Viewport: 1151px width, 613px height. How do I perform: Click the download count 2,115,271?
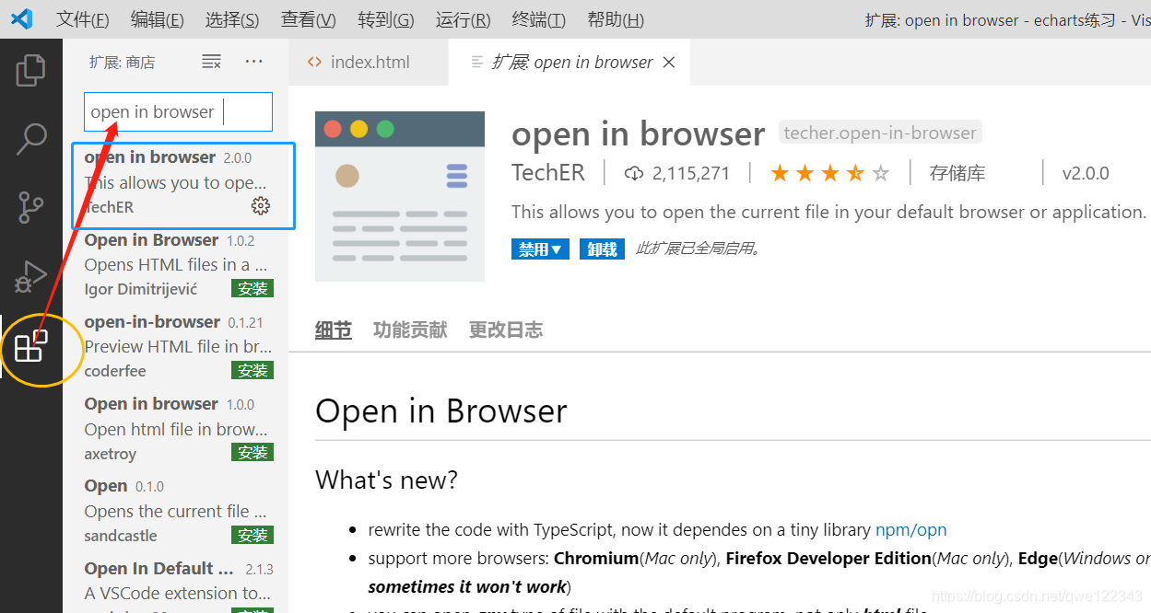click(677, 173)
